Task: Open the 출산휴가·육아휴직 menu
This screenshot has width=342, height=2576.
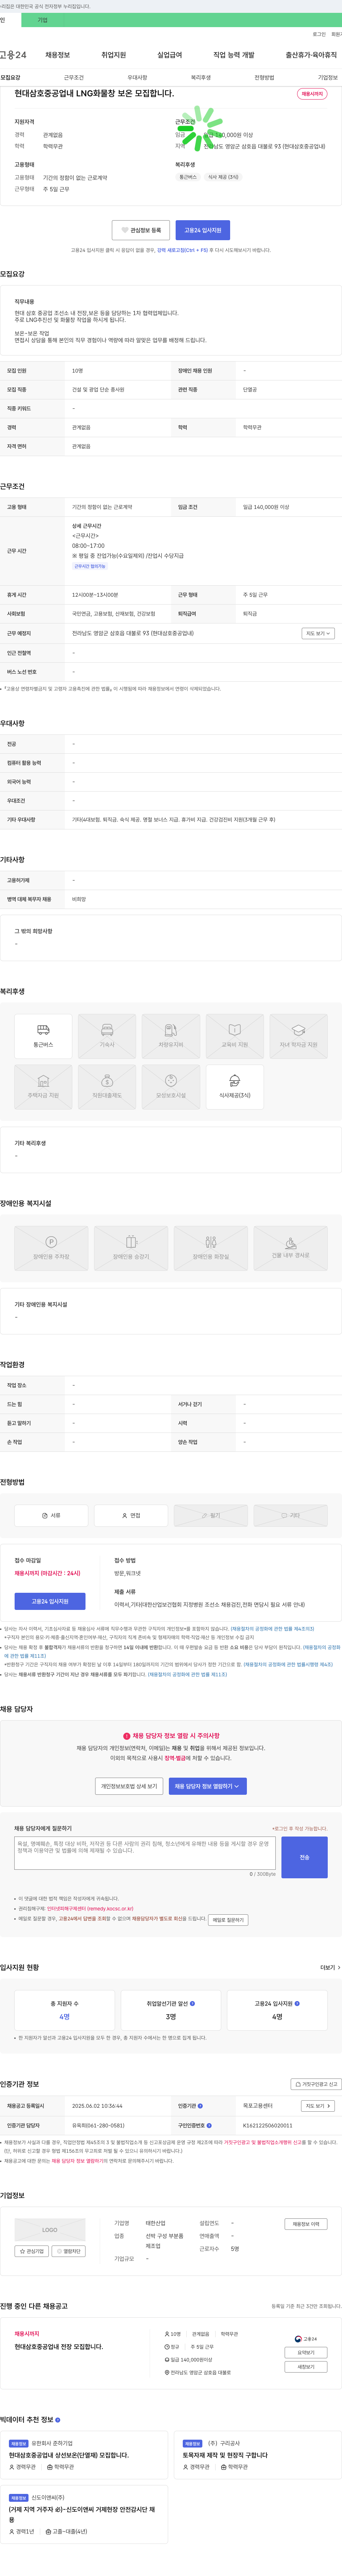Action: tap(311, 55)
